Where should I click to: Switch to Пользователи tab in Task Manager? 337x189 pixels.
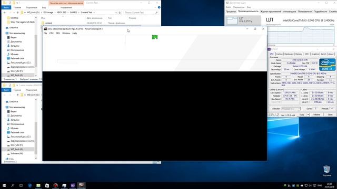pos(305,12)
